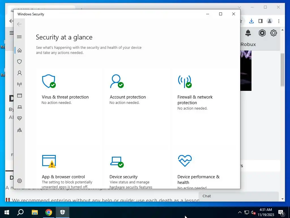Click the Chrome downloads icon
This screenshot has width=290, height=218.
251,21
